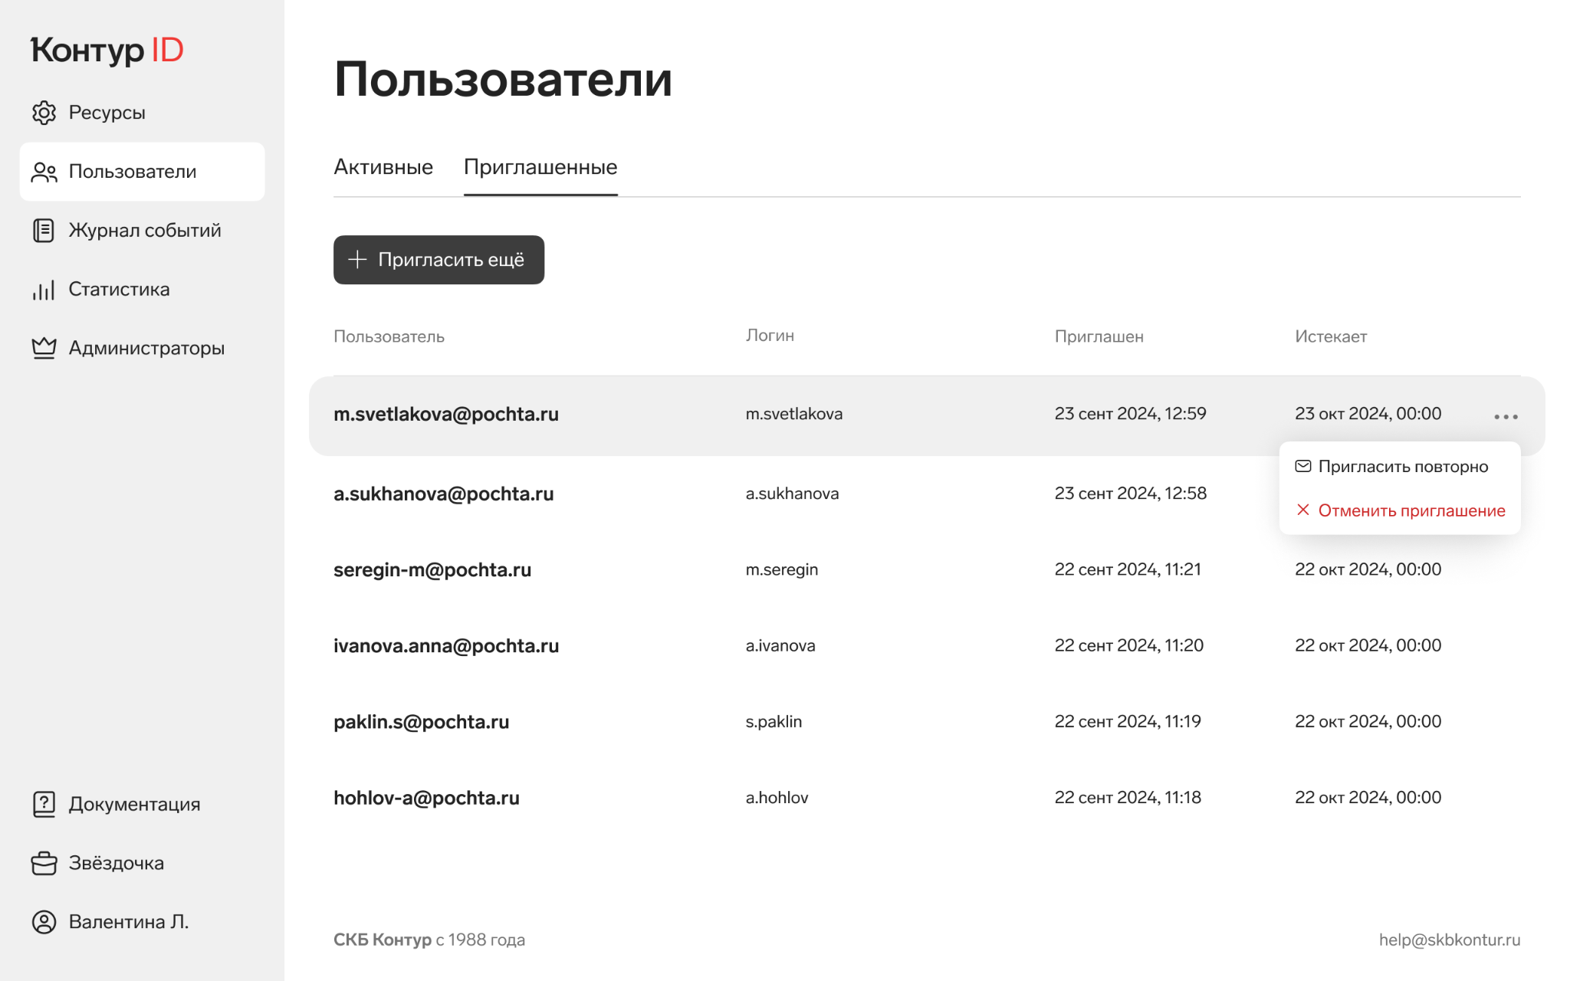This screenshot has width=1570, height=981.
Task: Click the Users people icon in sidebar
Action: coord(44,172)
